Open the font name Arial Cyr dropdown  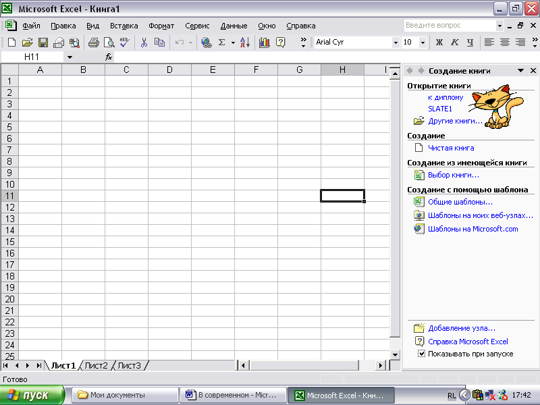coord(396,43)
